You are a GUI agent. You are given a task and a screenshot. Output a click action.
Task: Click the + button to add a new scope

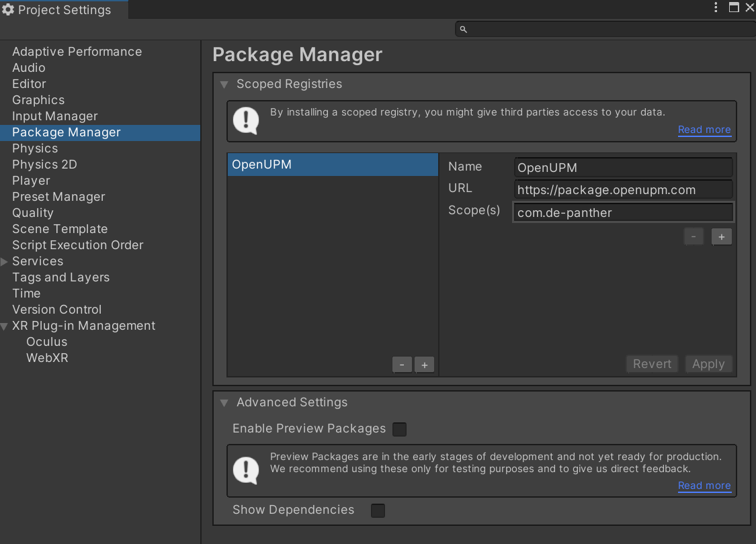(721, 236)
